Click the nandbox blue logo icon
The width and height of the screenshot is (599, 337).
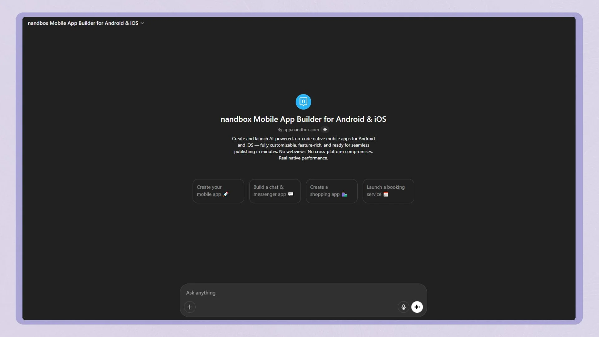[303, 102]
